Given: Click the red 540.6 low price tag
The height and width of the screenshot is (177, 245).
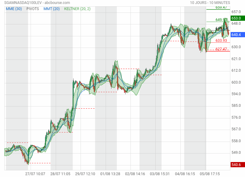Looking at the screenshot, I should (238, 165).
